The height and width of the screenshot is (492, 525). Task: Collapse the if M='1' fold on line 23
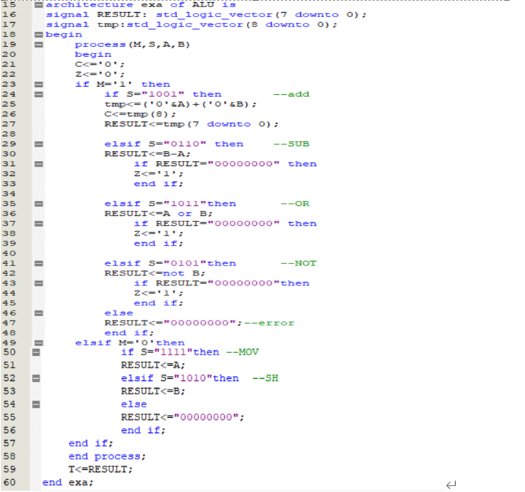point(39,85)
